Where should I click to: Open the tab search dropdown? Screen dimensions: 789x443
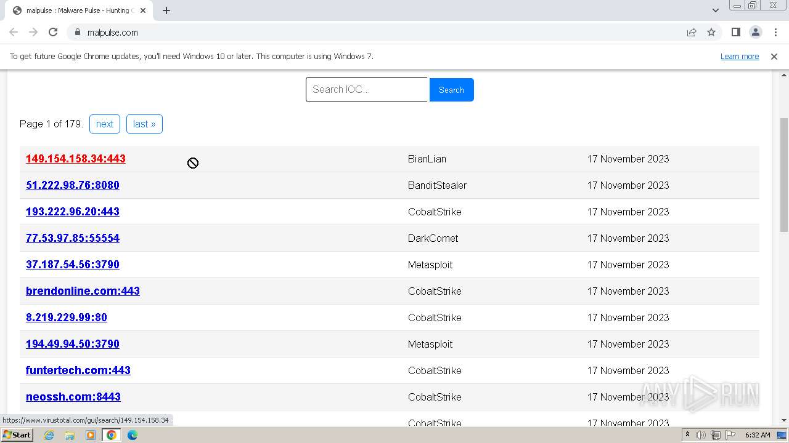715,10
